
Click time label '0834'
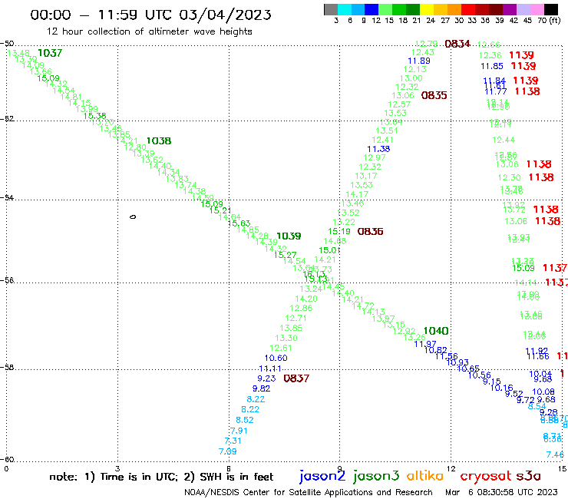pyautogui.click(x=457, y=44)
